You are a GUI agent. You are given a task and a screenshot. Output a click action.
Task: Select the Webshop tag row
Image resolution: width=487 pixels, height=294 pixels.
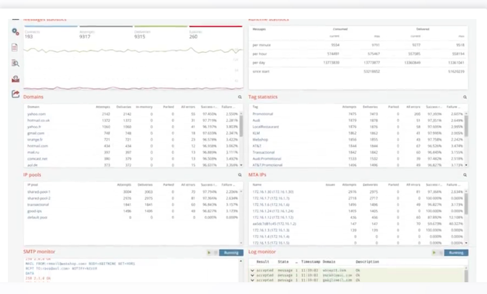357,140
